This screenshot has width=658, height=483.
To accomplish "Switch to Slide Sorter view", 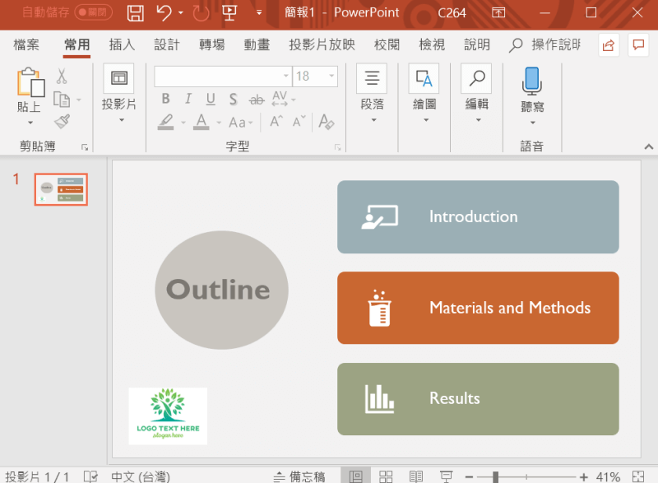I will 386,476.
